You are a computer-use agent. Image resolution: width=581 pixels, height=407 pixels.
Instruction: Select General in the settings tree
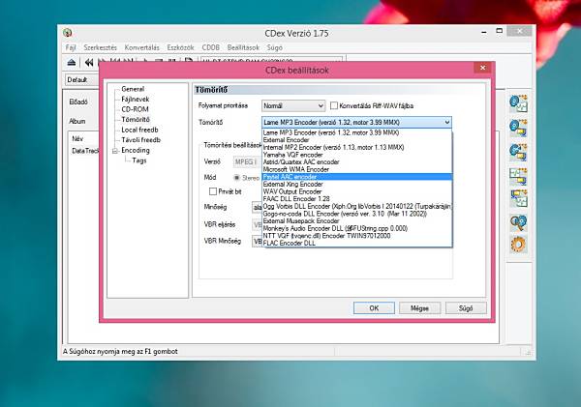point(133,89)
